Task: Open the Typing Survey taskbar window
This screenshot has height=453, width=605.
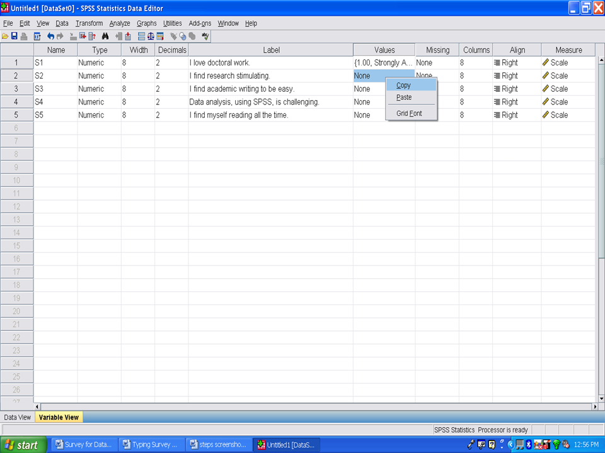Action: [x=152, y=445]
